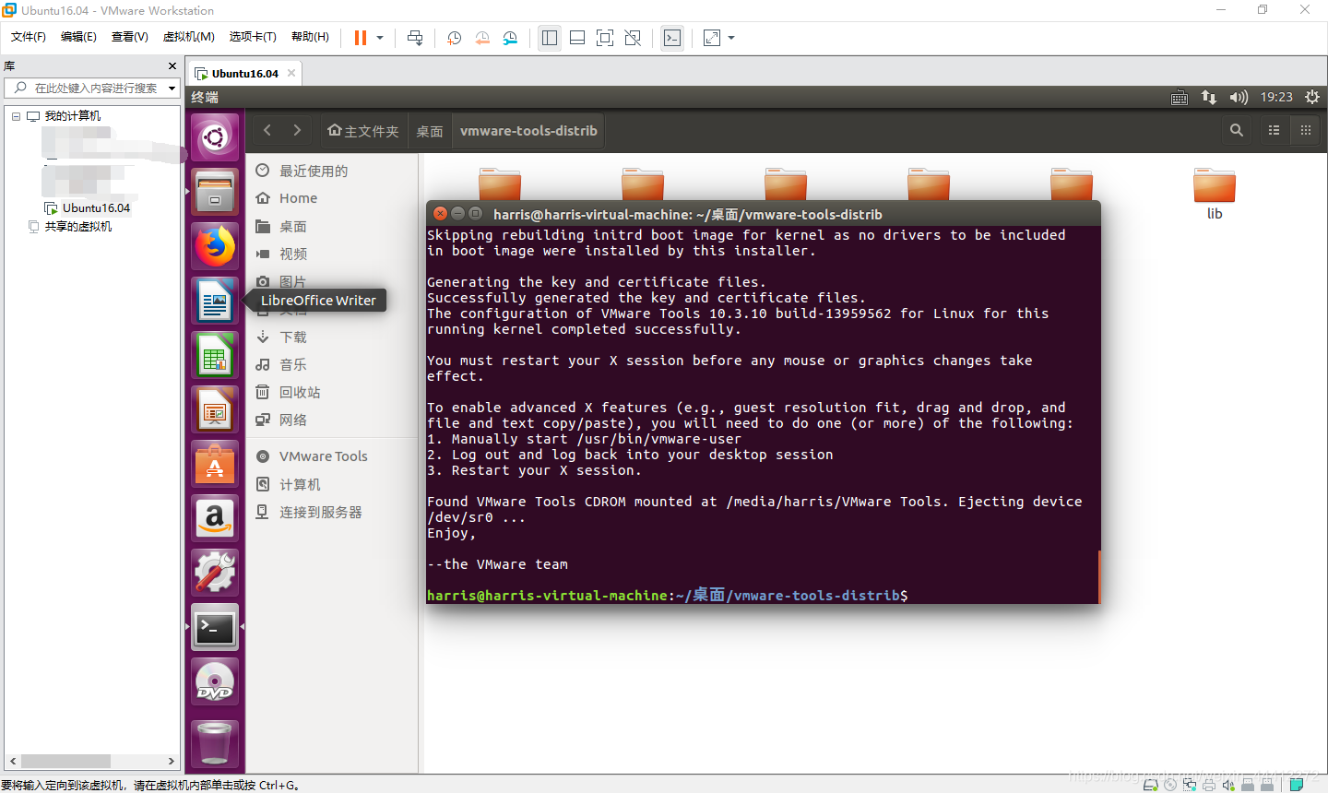Go back in the file manager
This screenshot has width=1328, height=793.
click(x=267, y=131)
